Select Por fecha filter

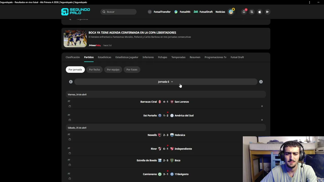pyautogui.click(x=94, y=70)
